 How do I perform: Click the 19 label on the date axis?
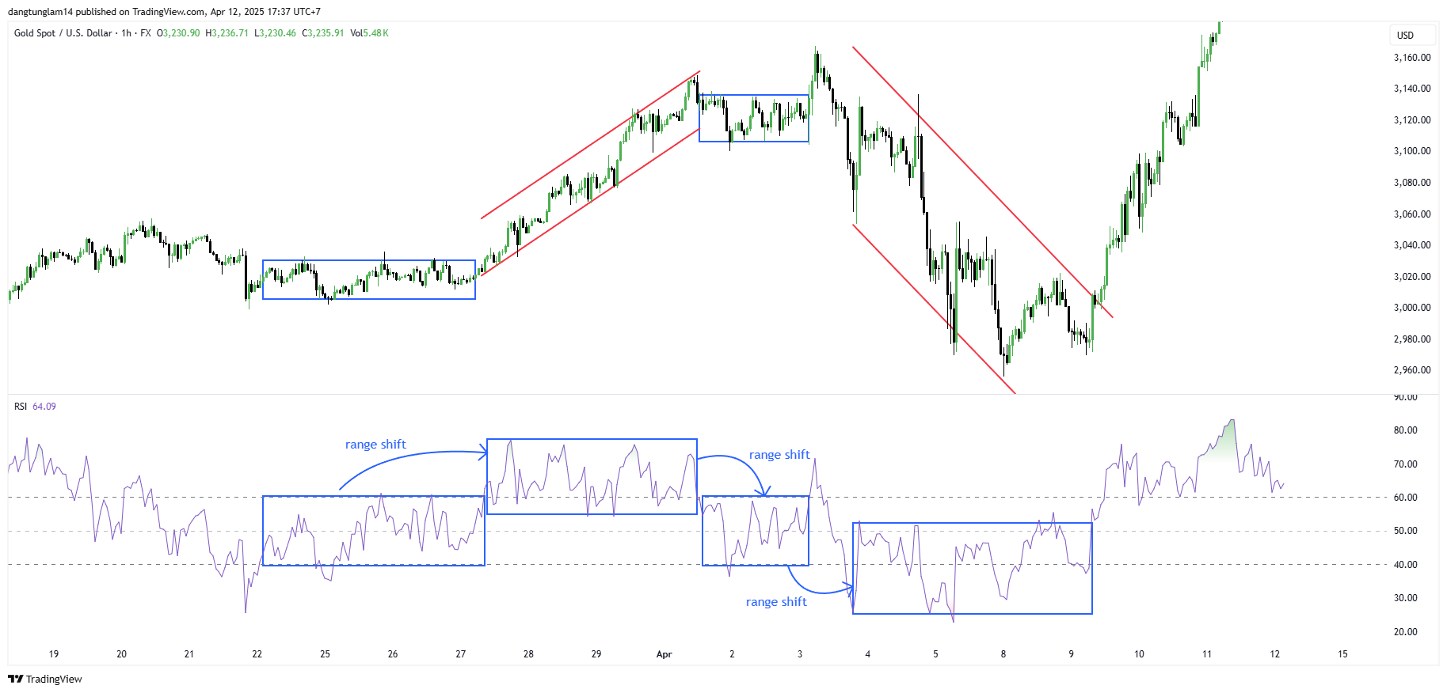tap(54, 654)
